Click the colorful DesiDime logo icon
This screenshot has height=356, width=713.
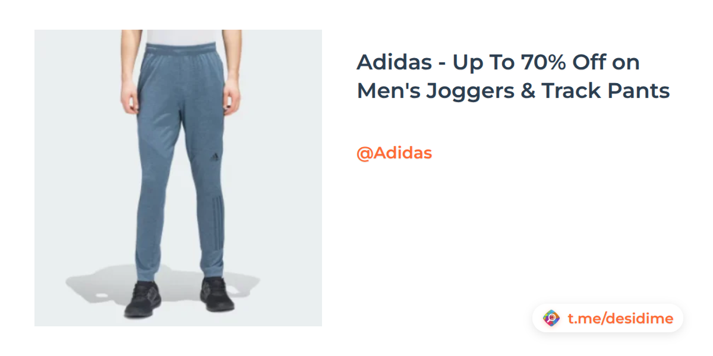click(x=552, y=319)
